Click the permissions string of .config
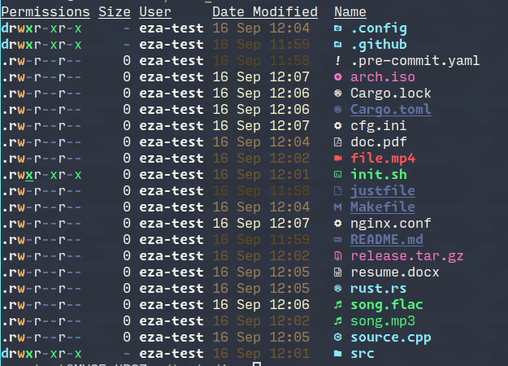Screen dimensions: 508x366 (41, 28)
